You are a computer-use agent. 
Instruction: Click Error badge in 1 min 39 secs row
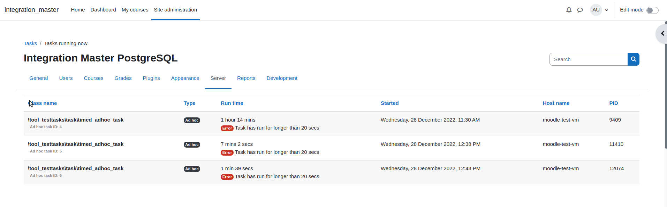pyautogui.click(x=227, y=177)
